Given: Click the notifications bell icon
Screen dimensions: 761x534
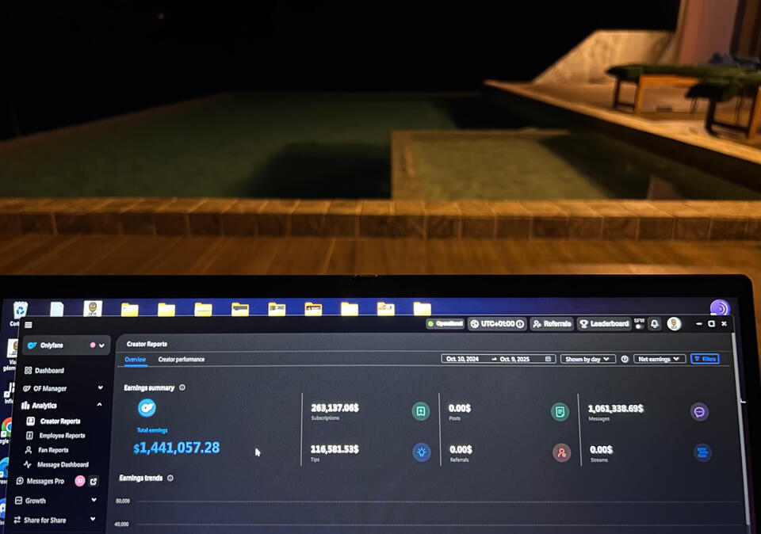Looking at the screenshot, I should 655,324.
